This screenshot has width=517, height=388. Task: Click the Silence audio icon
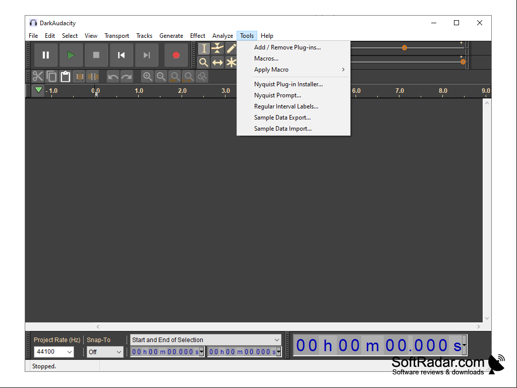tap(93, 77)
